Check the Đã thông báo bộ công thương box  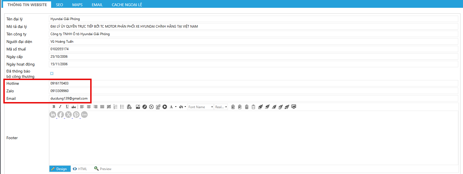(52, 74)
